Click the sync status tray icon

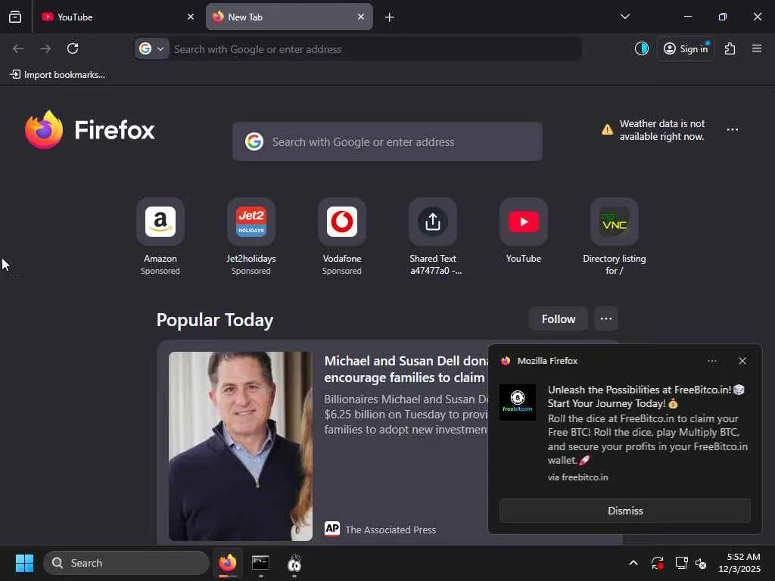pos(658,563)
